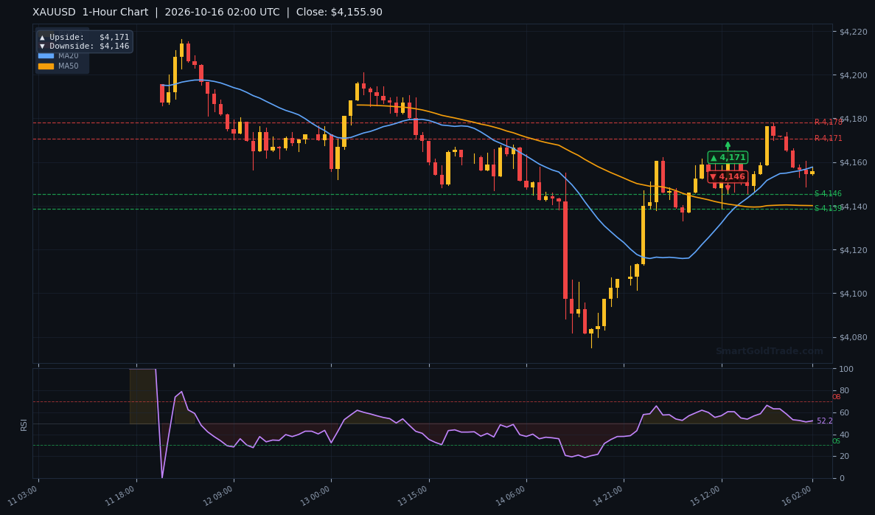This screenshot has height=515, width=875.
Task: Click the current RSI value '52.2'
Action: tap(825, 421)
